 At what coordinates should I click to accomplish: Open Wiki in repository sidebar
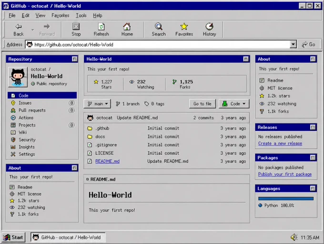[x=42, y=132]
